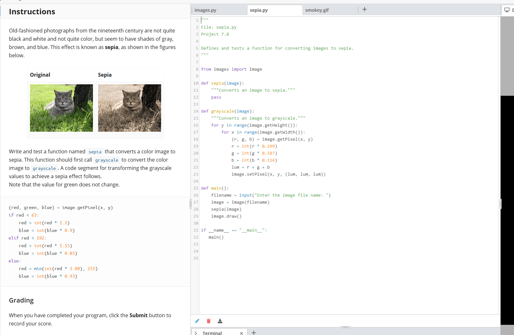Click the red trash delete icon
Image resolution: width=514 pixels, height=335 pixels.
(209, 321)
